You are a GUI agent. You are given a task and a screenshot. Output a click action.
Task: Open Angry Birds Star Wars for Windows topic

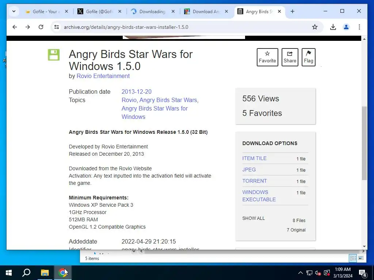(154, 113)
